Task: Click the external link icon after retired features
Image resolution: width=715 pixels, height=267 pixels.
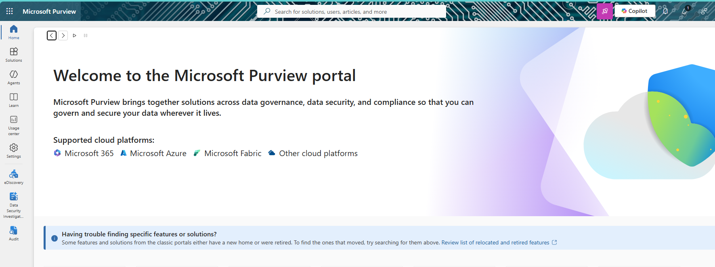Action: pyautogui.click(x=554, y=242)
